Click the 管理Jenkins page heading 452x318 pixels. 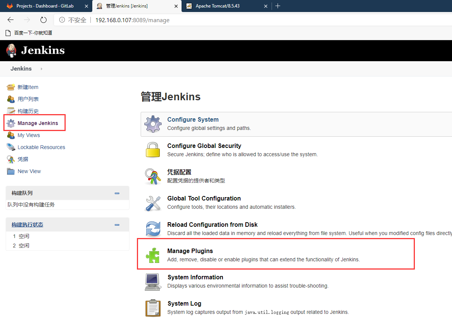pos(171,97)
